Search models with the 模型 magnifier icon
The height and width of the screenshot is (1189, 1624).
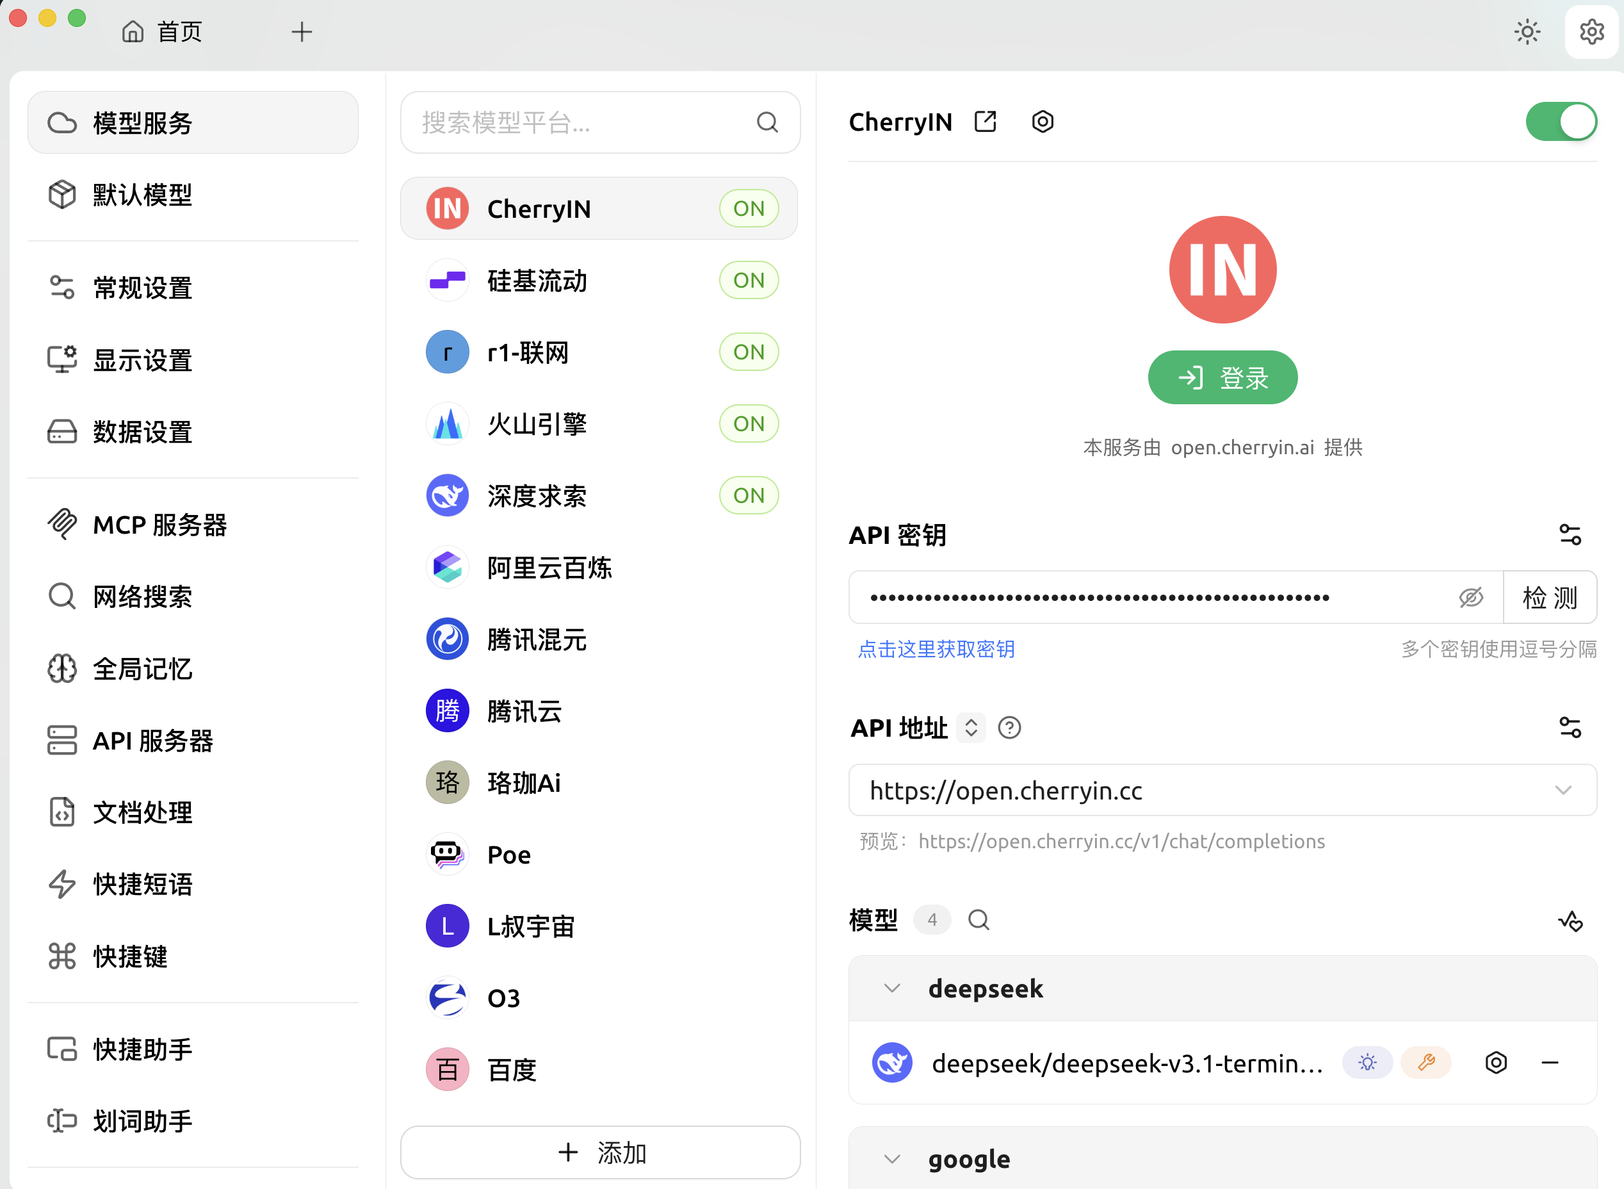point(978,920)
